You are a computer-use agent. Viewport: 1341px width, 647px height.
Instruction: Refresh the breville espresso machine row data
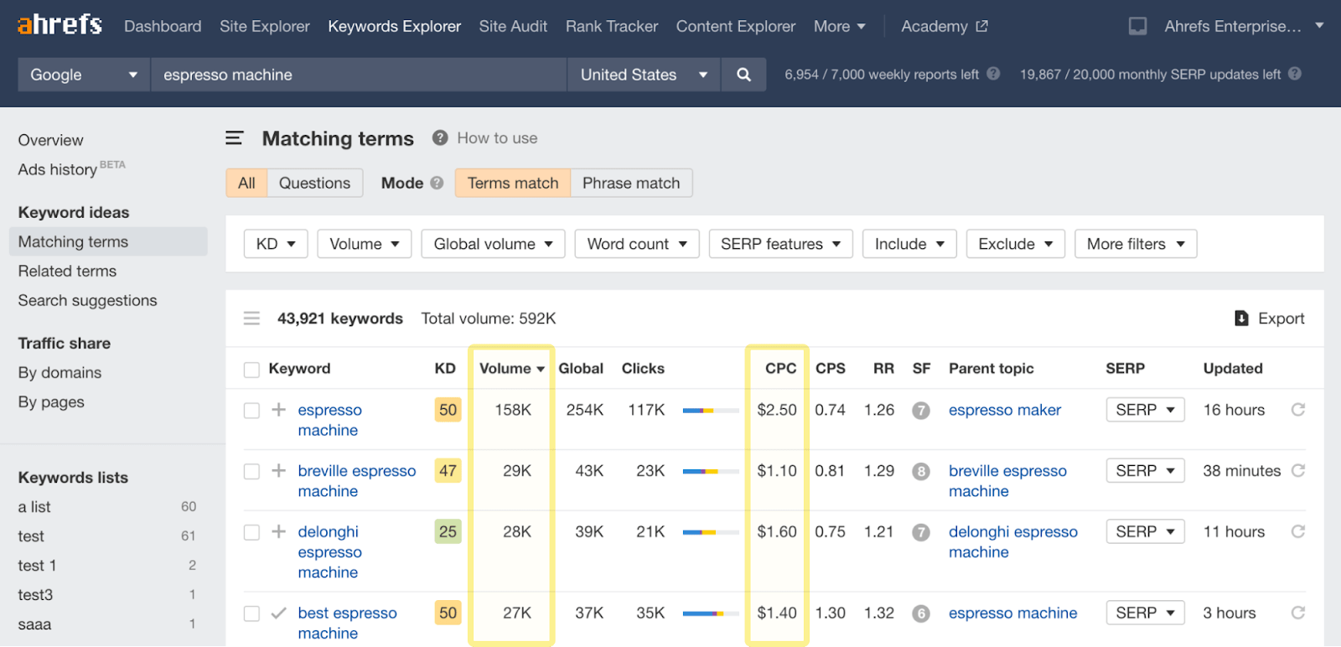(1297, 471)
